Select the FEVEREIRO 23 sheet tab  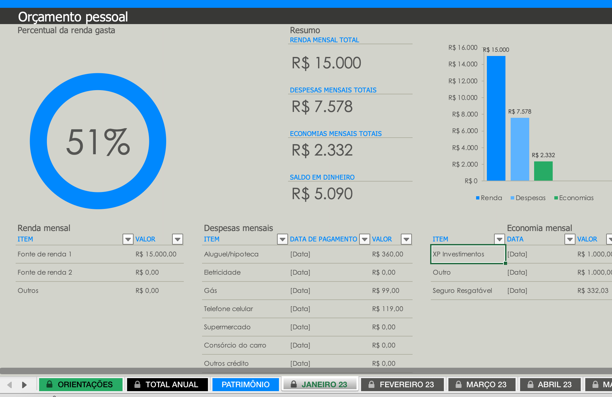[x=402, y=385]
